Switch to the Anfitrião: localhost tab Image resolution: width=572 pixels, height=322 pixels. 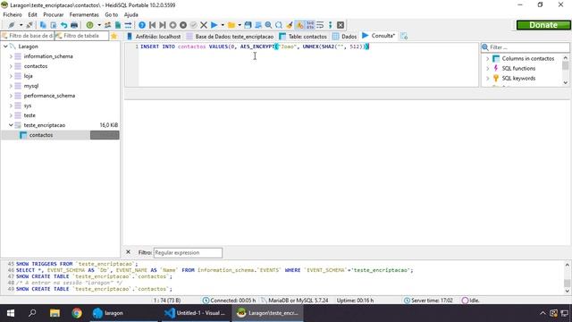tap(154, 36)
